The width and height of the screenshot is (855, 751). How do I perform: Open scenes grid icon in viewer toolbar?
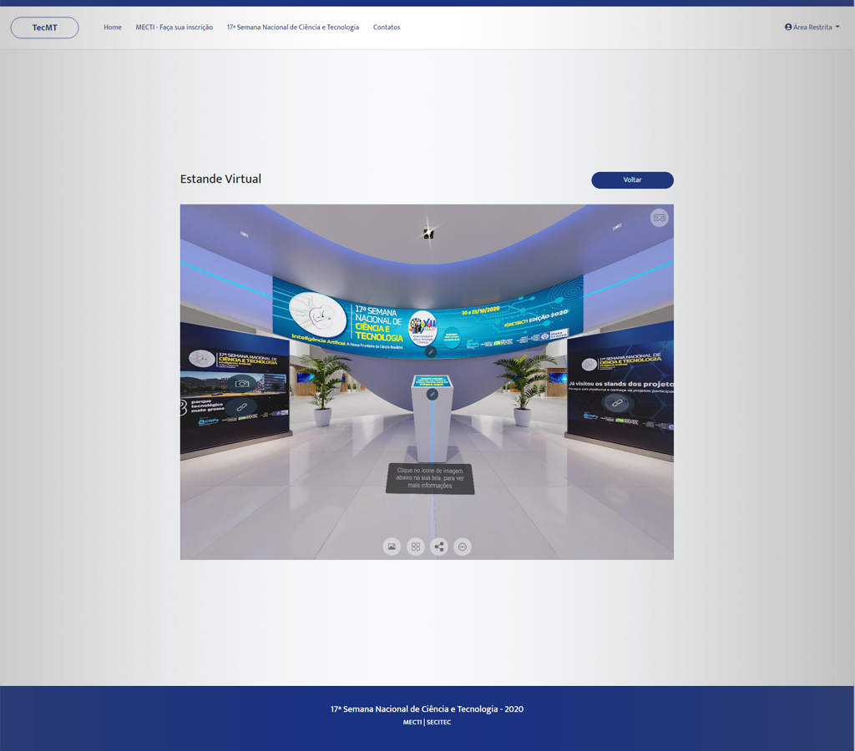pyautogui.click(x=416, y=547)
